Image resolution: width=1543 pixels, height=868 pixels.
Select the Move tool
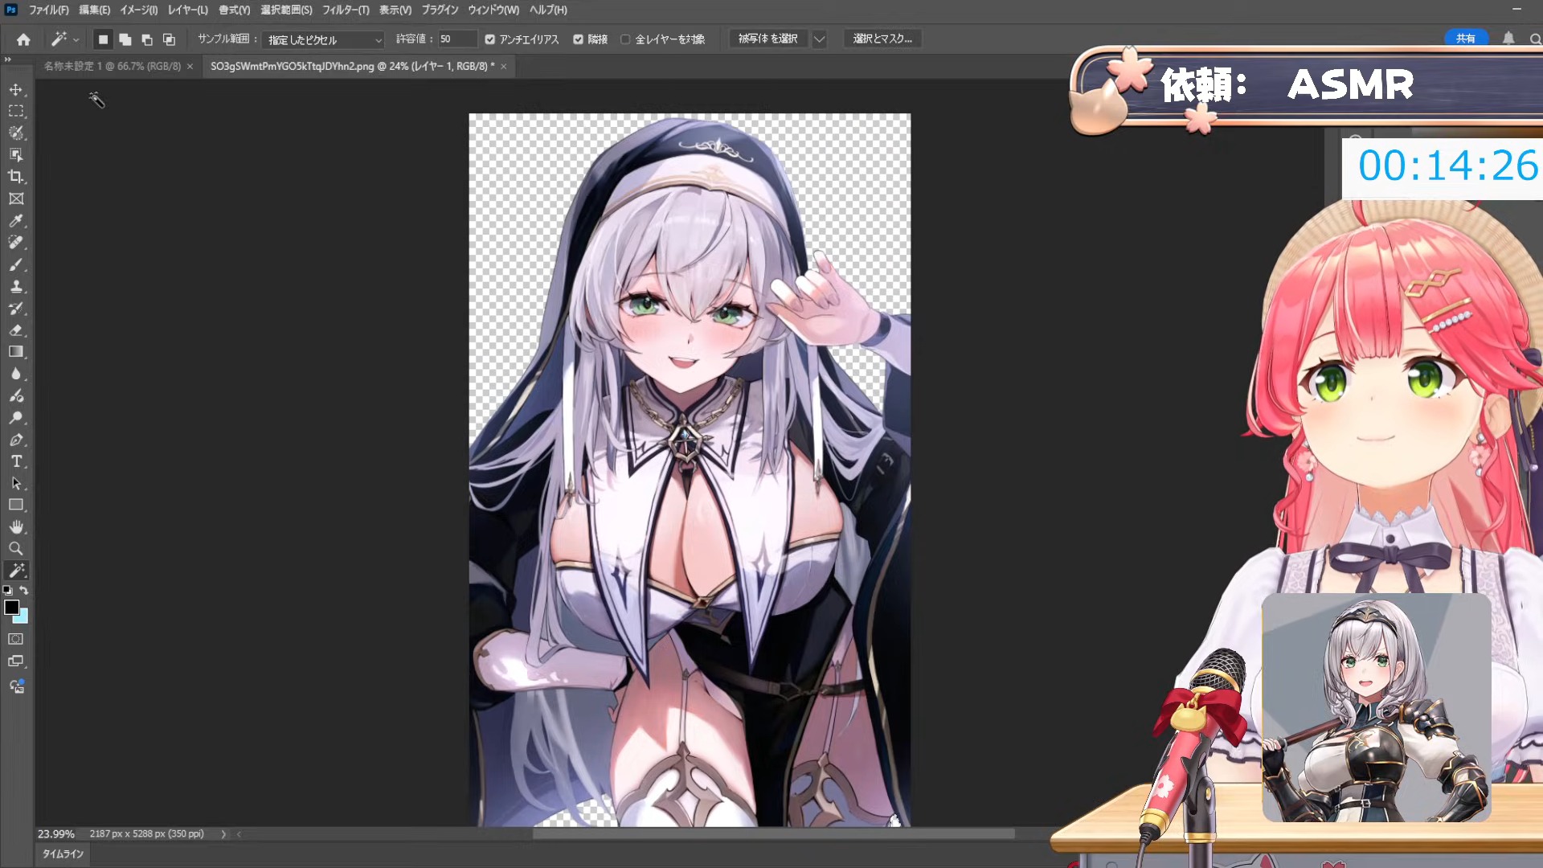click(x=16, y=89)
